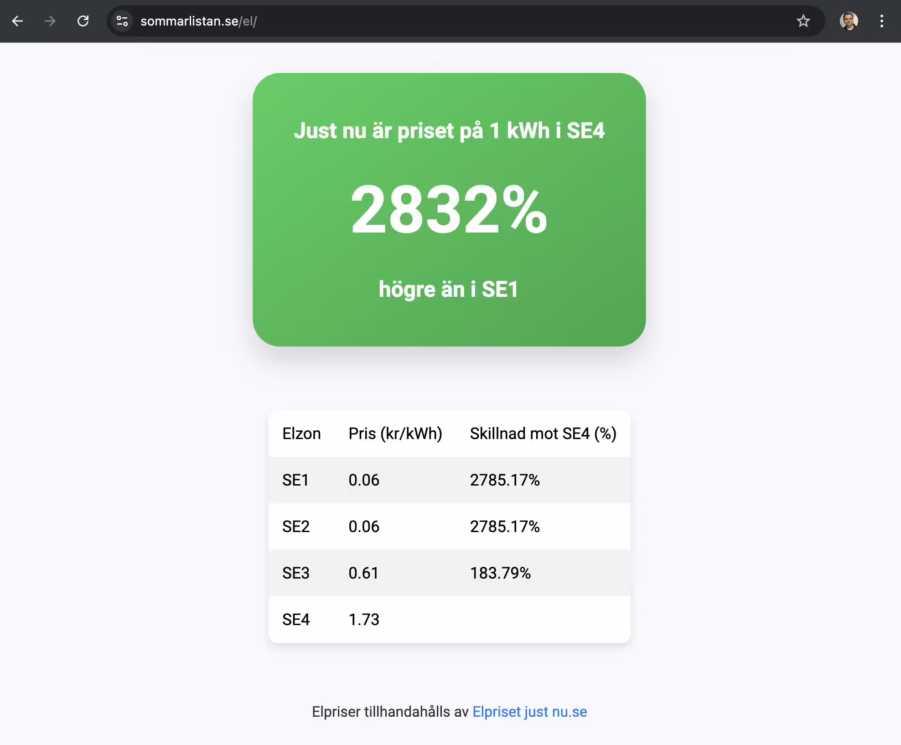Click the SE4 price 1.73
Image resolution: width=901 pixels, height=745 pixels.
pos(364,620)
